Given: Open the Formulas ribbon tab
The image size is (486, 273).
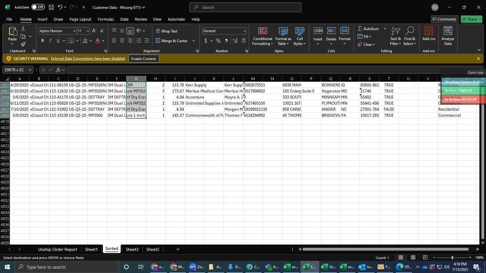Looking at the screenshot, I should point(106,19).
